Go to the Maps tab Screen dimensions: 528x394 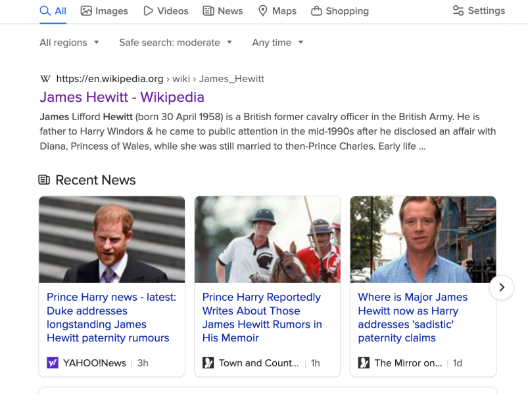click(x=277, y=11)
